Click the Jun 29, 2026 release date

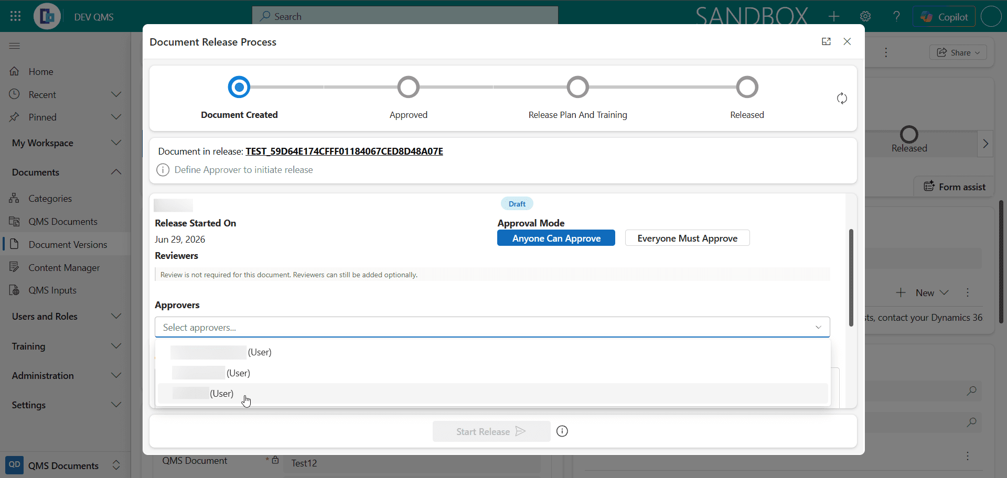click(x=180, y=240)
